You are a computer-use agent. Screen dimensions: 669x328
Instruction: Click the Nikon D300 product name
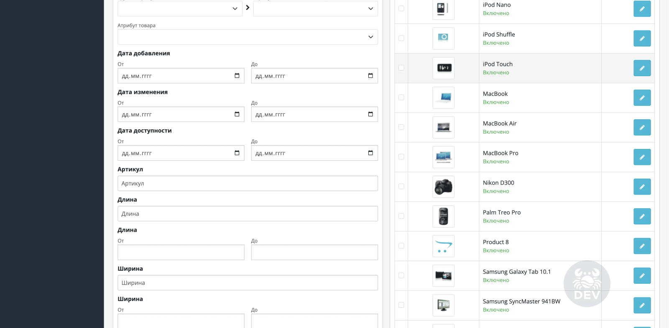[x=498, y=183]
